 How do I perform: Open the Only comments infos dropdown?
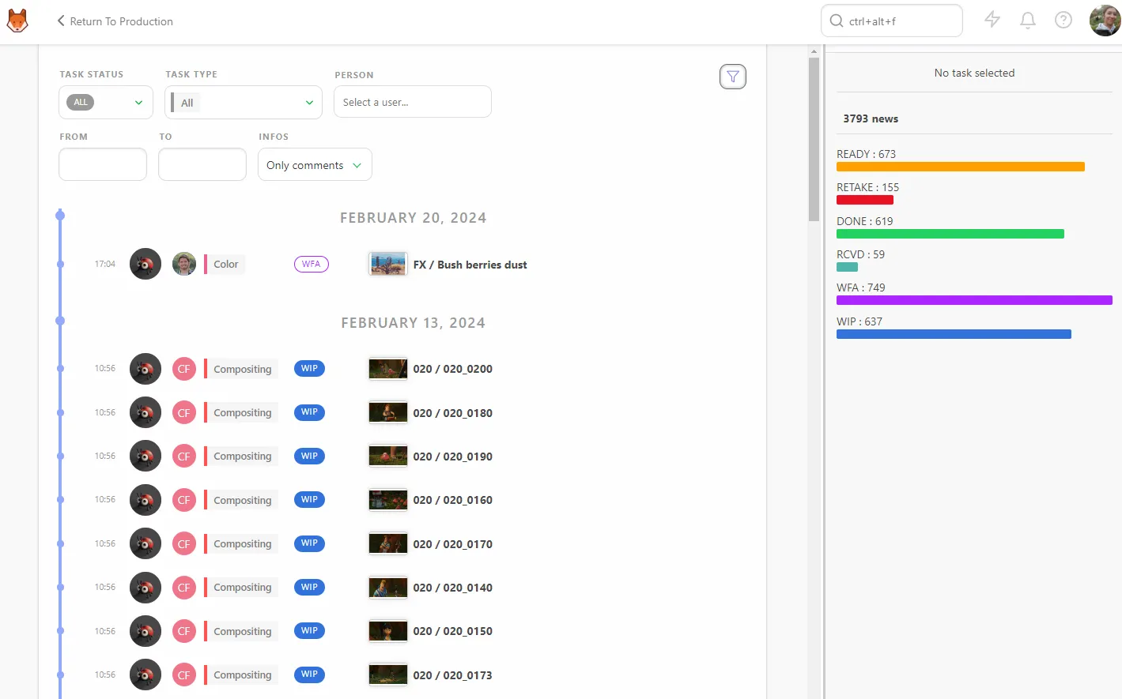pyautogui.click(x=315, y=165)
